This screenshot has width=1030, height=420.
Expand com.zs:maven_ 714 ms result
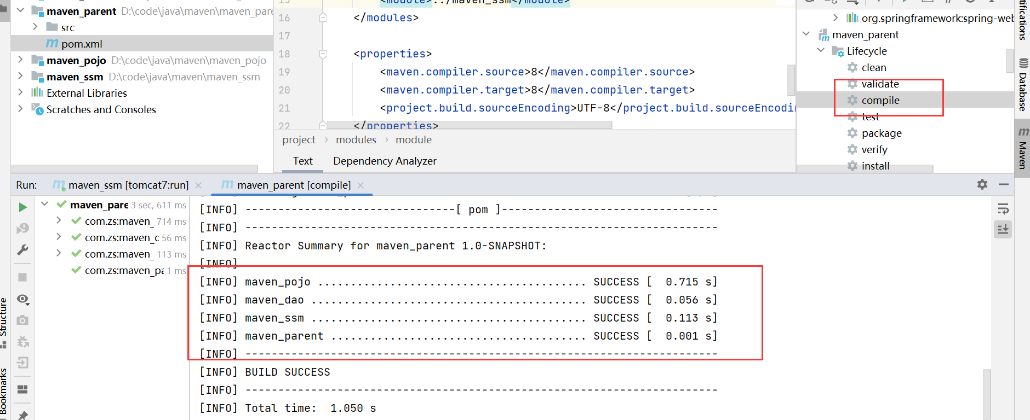[59, 220]
